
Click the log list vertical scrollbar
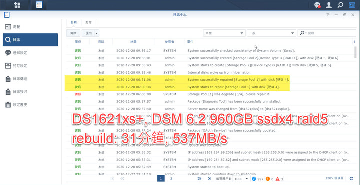click(x=355, y=53)
